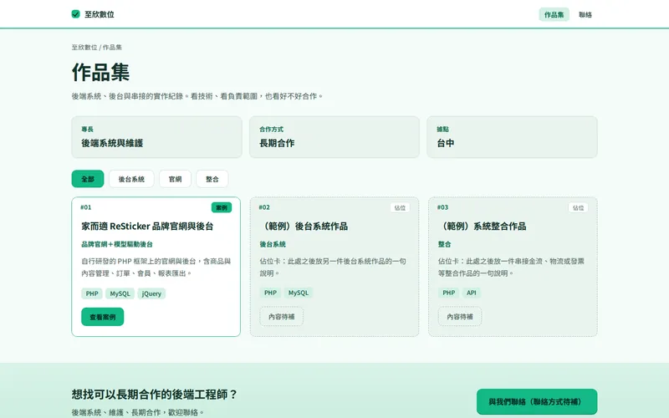
Task: Click the PHP tag on card #03
Action: 448,293
